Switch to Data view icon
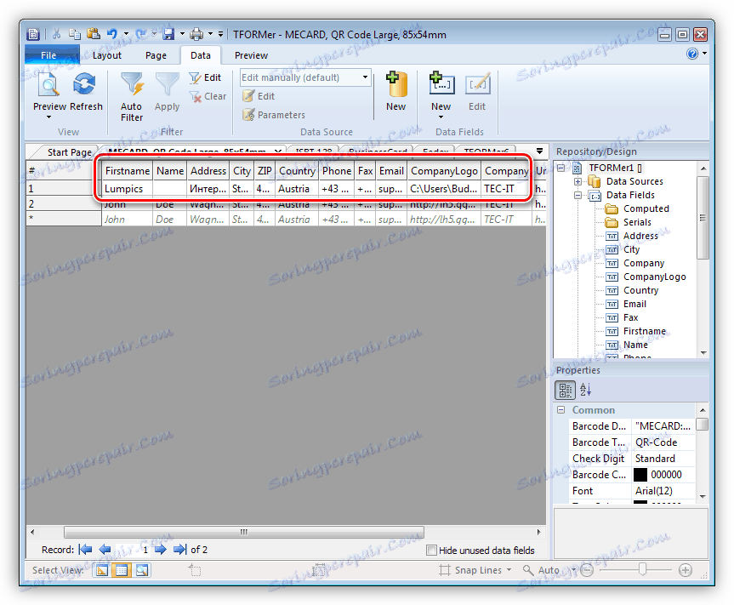Viewport: 734px width, 605px height. pos(122,570)
